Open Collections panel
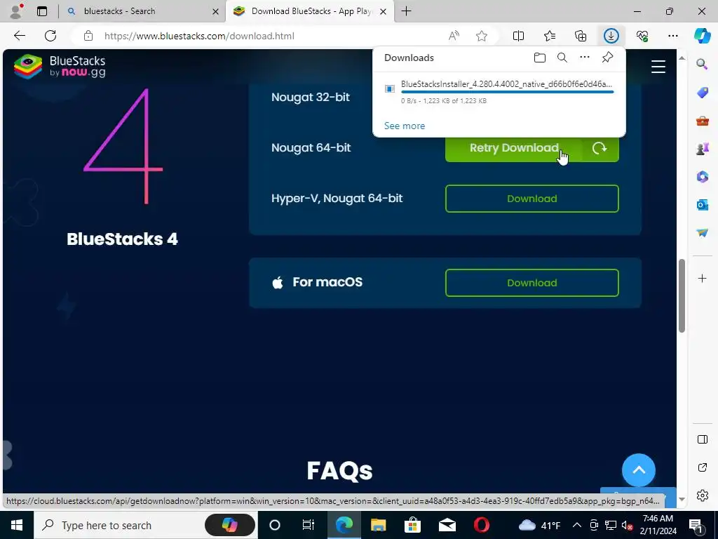 tap(580, 36)
